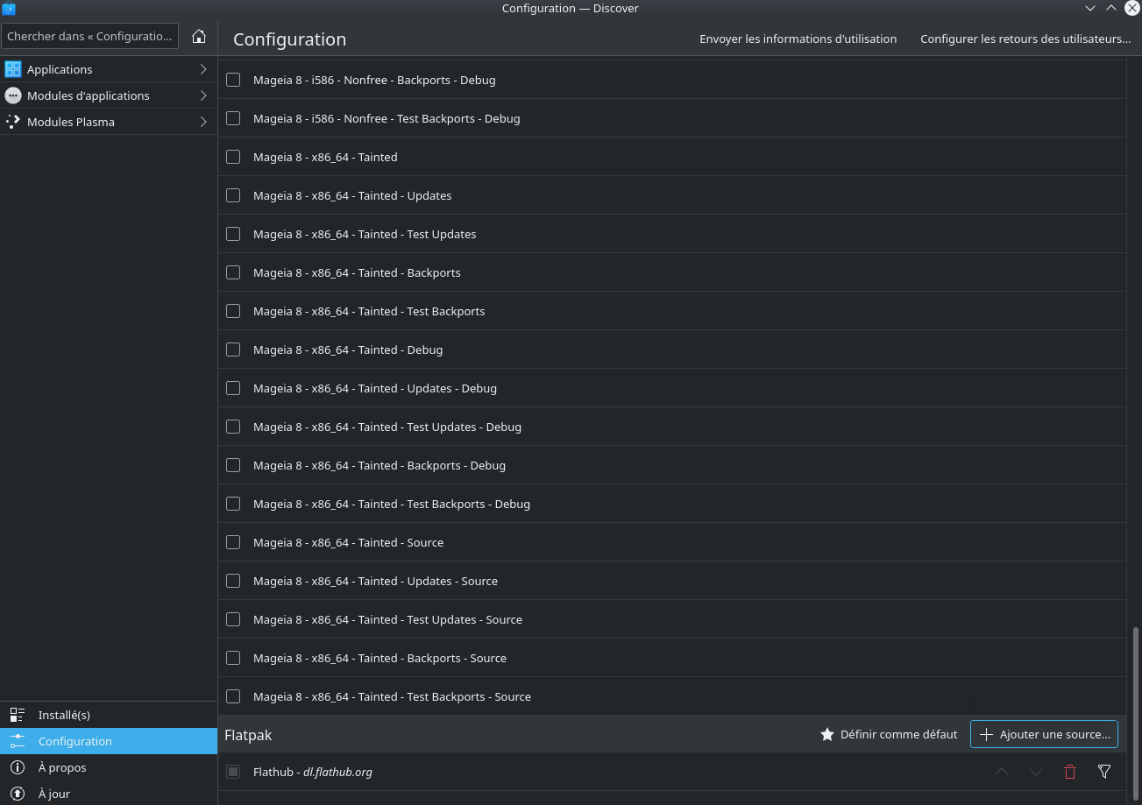This screenshot has height=805, width=1142.
Task: Expand Modules d'applications chevron
Action: pos(203,95)
